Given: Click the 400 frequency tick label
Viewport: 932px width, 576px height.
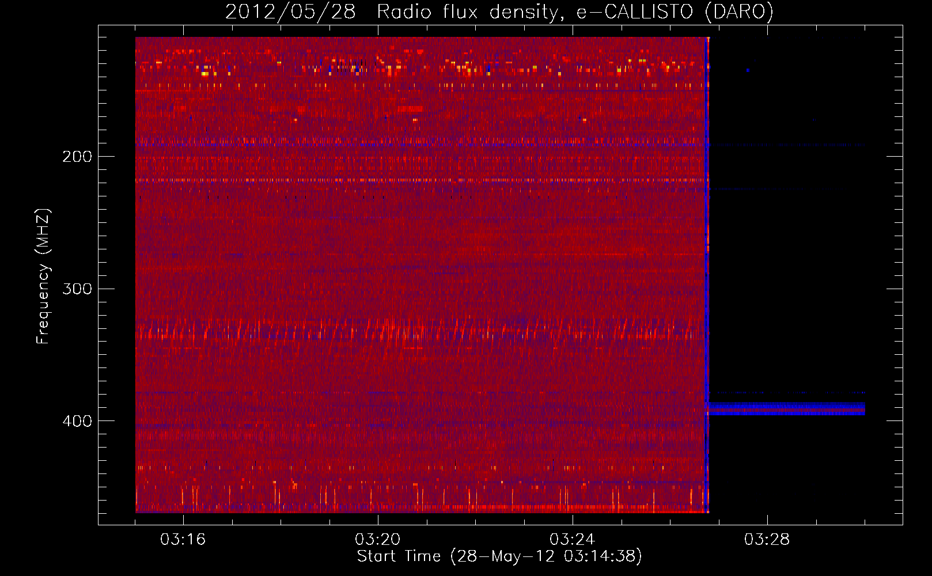Looking at the screenshot, I should tap(77, 421).
